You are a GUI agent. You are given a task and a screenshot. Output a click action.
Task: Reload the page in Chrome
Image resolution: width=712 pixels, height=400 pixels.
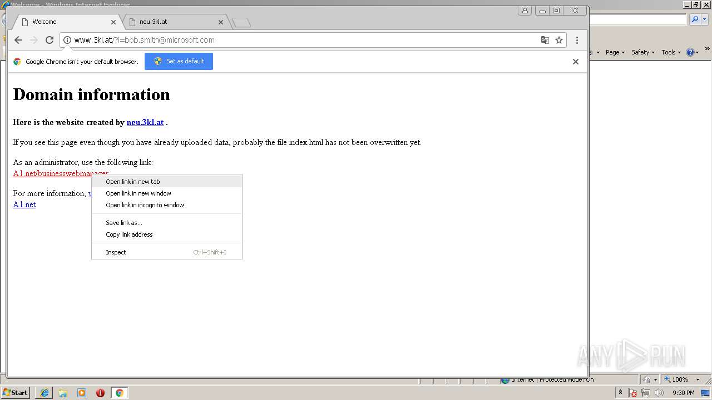pos(50,40)
